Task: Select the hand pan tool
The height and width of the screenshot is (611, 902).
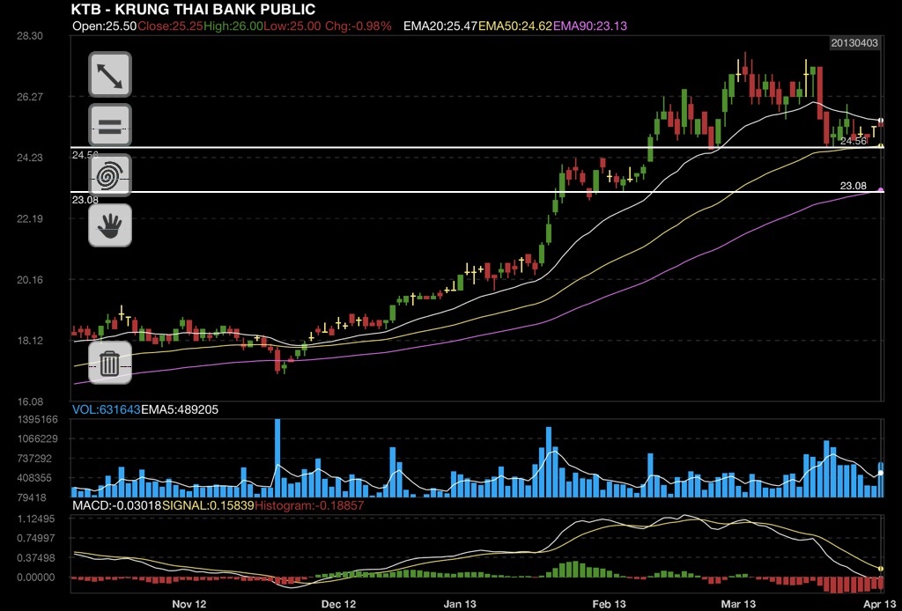Action: click(x=110, y=225)
